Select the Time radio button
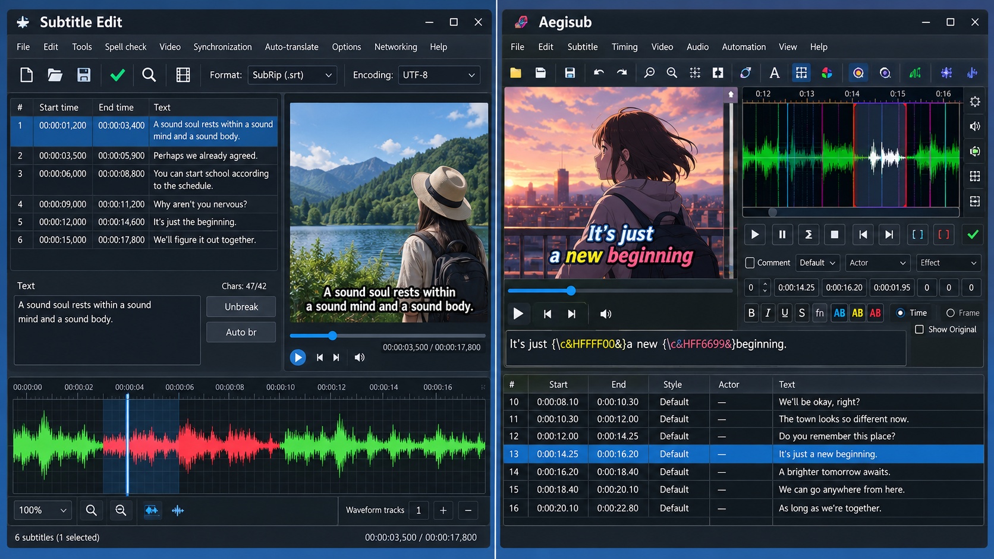The height and width of the screenshot is (559, 994). (900, 313)
